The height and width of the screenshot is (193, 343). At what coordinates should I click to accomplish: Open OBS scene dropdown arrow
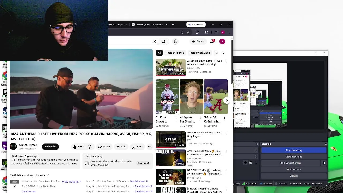(x=256, y=150)
